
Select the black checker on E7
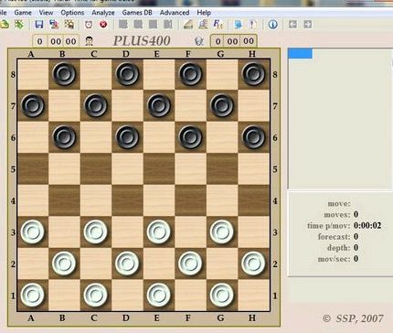click(159, 106)
